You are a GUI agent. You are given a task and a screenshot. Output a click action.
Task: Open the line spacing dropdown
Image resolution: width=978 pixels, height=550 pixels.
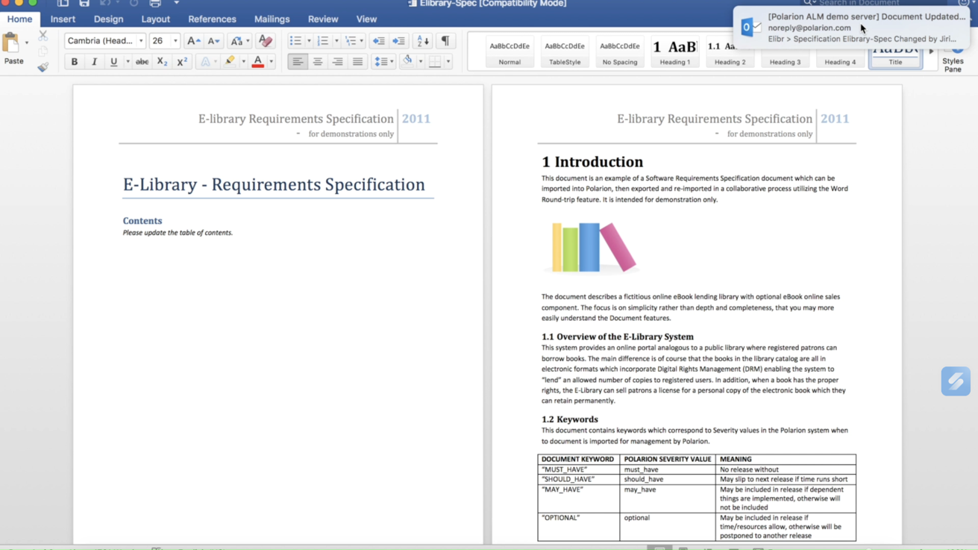392,62
